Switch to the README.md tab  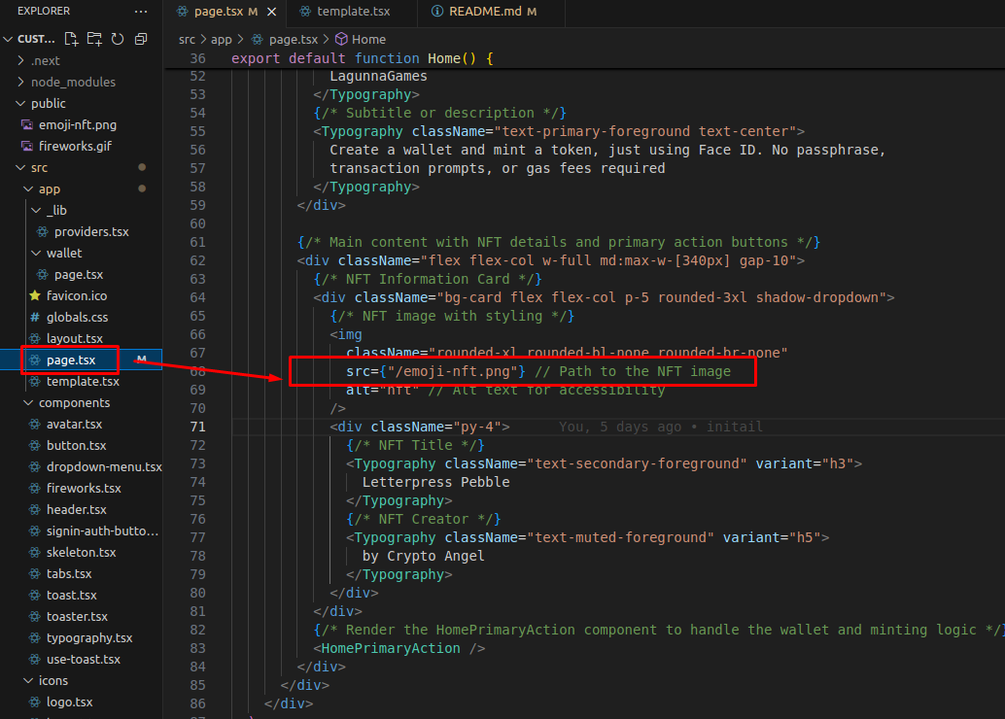(492, 12)
